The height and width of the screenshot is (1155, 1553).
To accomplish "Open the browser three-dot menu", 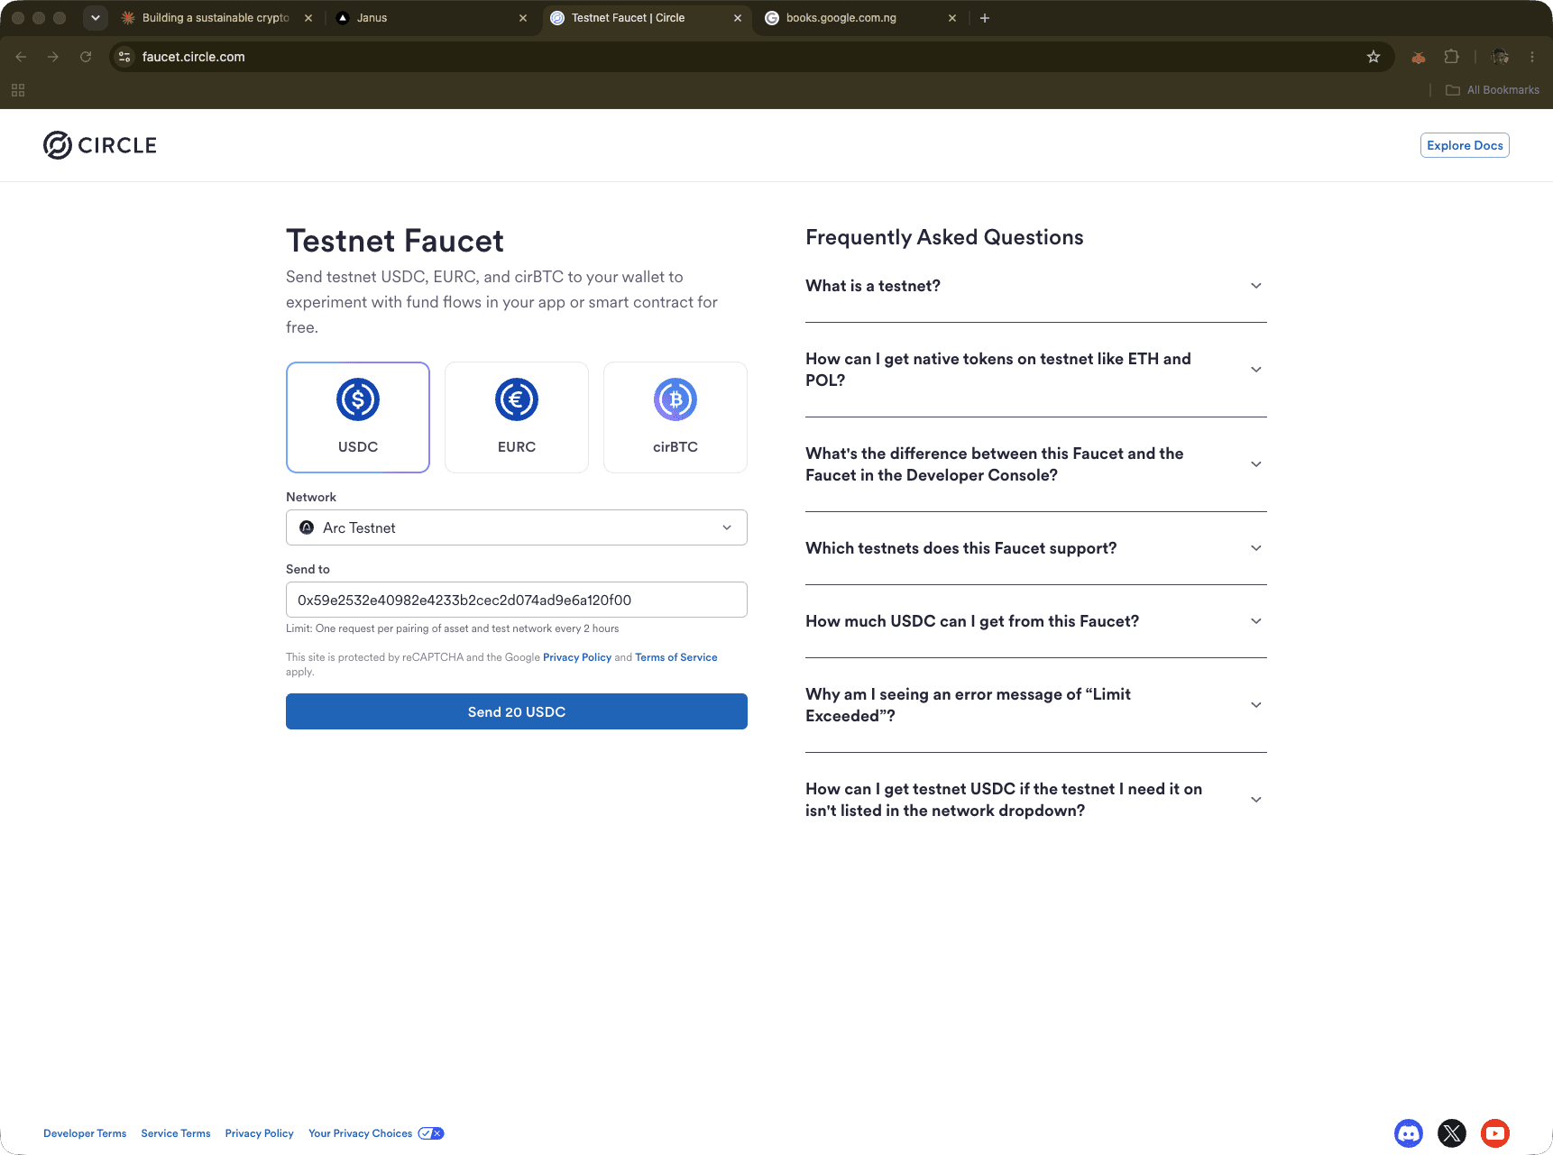I will point(1532,57).
